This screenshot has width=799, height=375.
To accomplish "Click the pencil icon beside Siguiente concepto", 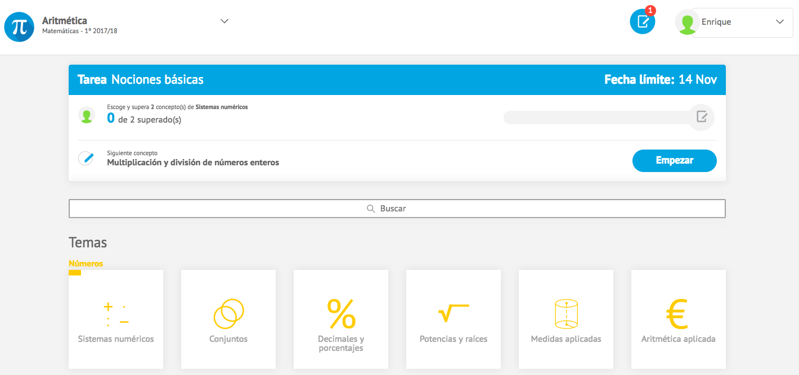I will [x=86, y=158].
